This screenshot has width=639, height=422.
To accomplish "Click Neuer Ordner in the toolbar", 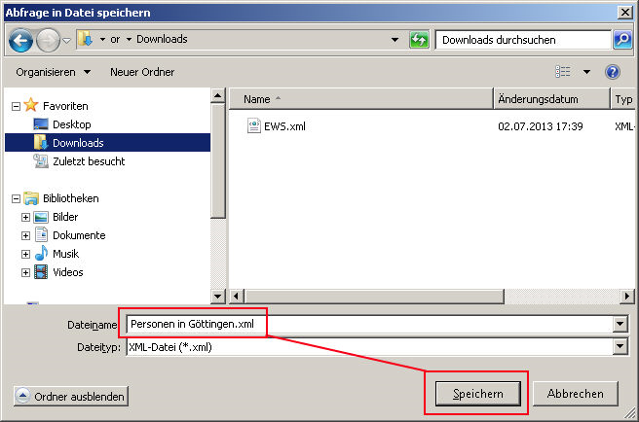I will point(142,72).
